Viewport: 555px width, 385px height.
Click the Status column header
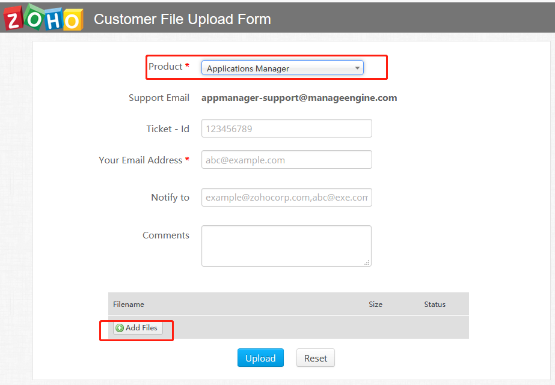(x=435, y=305)
